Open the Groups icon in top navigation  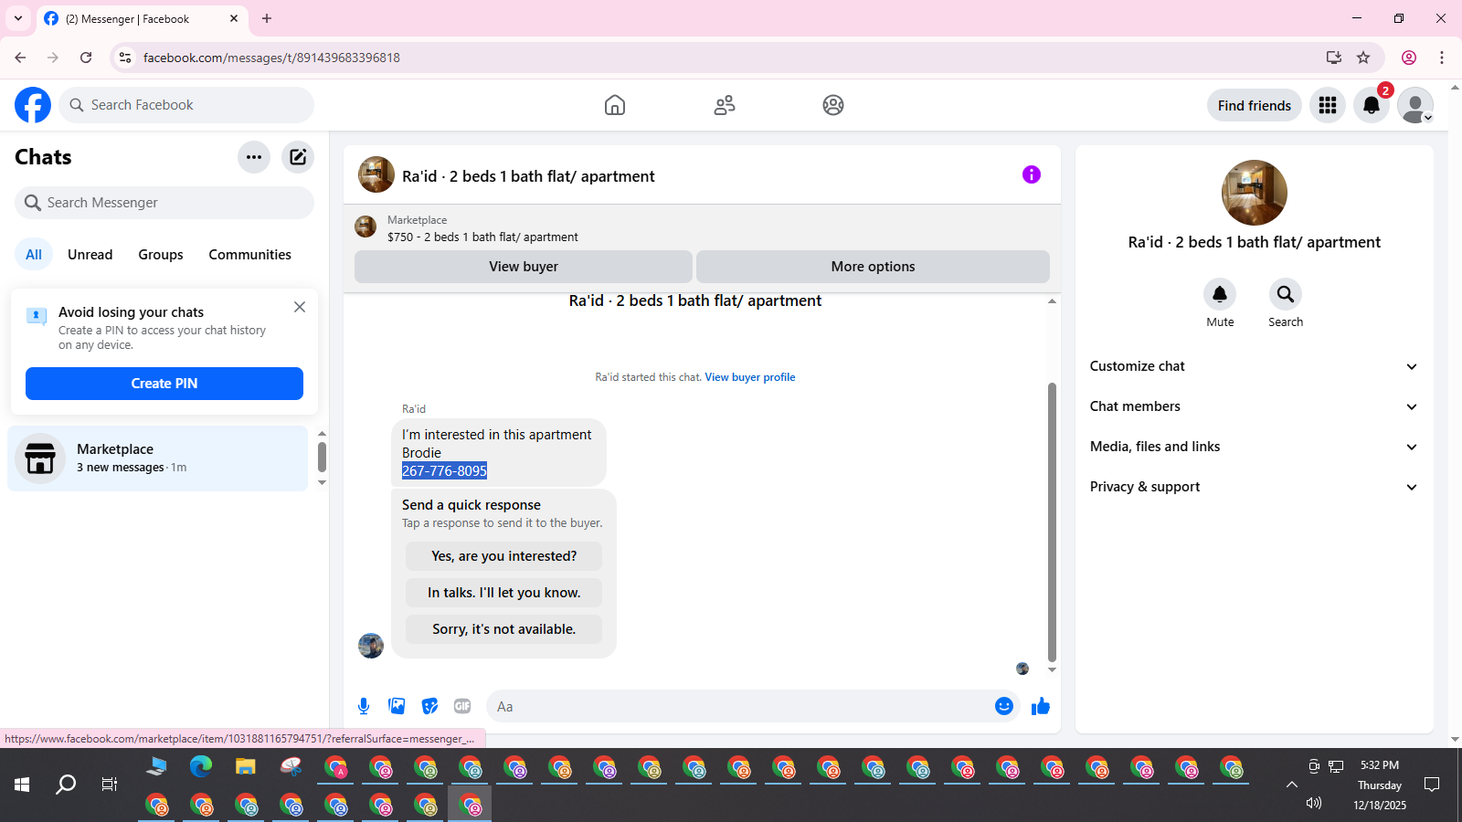tap(833, 105)
